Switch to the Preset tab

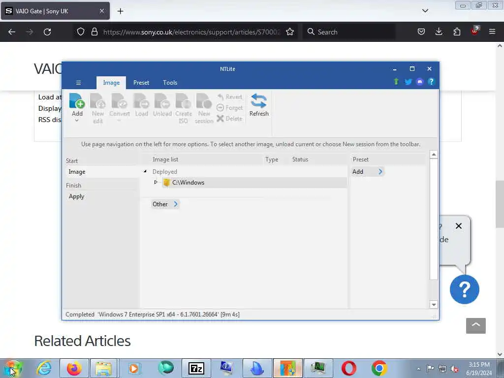[141, 83]
